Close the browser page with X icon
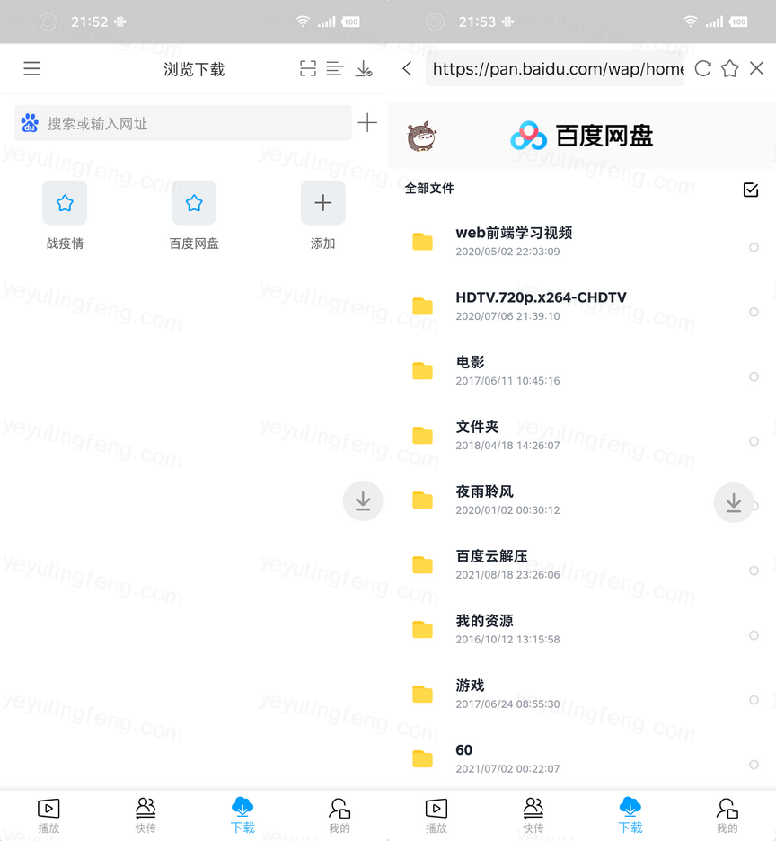Screen dimensions: 776x841 pyautogui.click(x=757, y=68)
